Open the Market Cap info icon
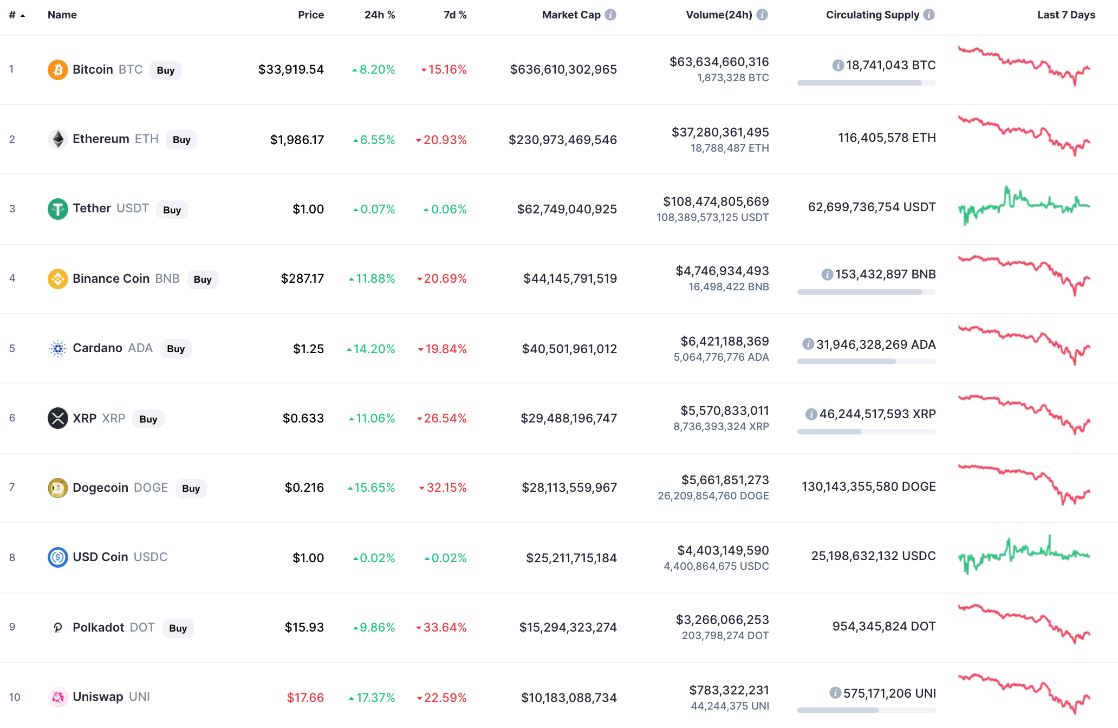Image resolution: width=1118 pixels, height=728 pixels. click(610, 15)
